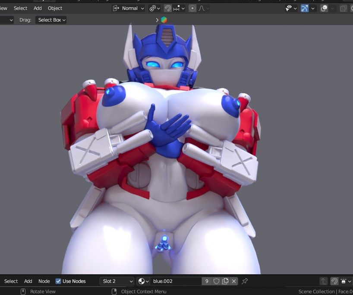The height and width of the screenshot is (295, 353).
Task: Uncheck the Use Nodes checkbox
Action: pos(58,281)
